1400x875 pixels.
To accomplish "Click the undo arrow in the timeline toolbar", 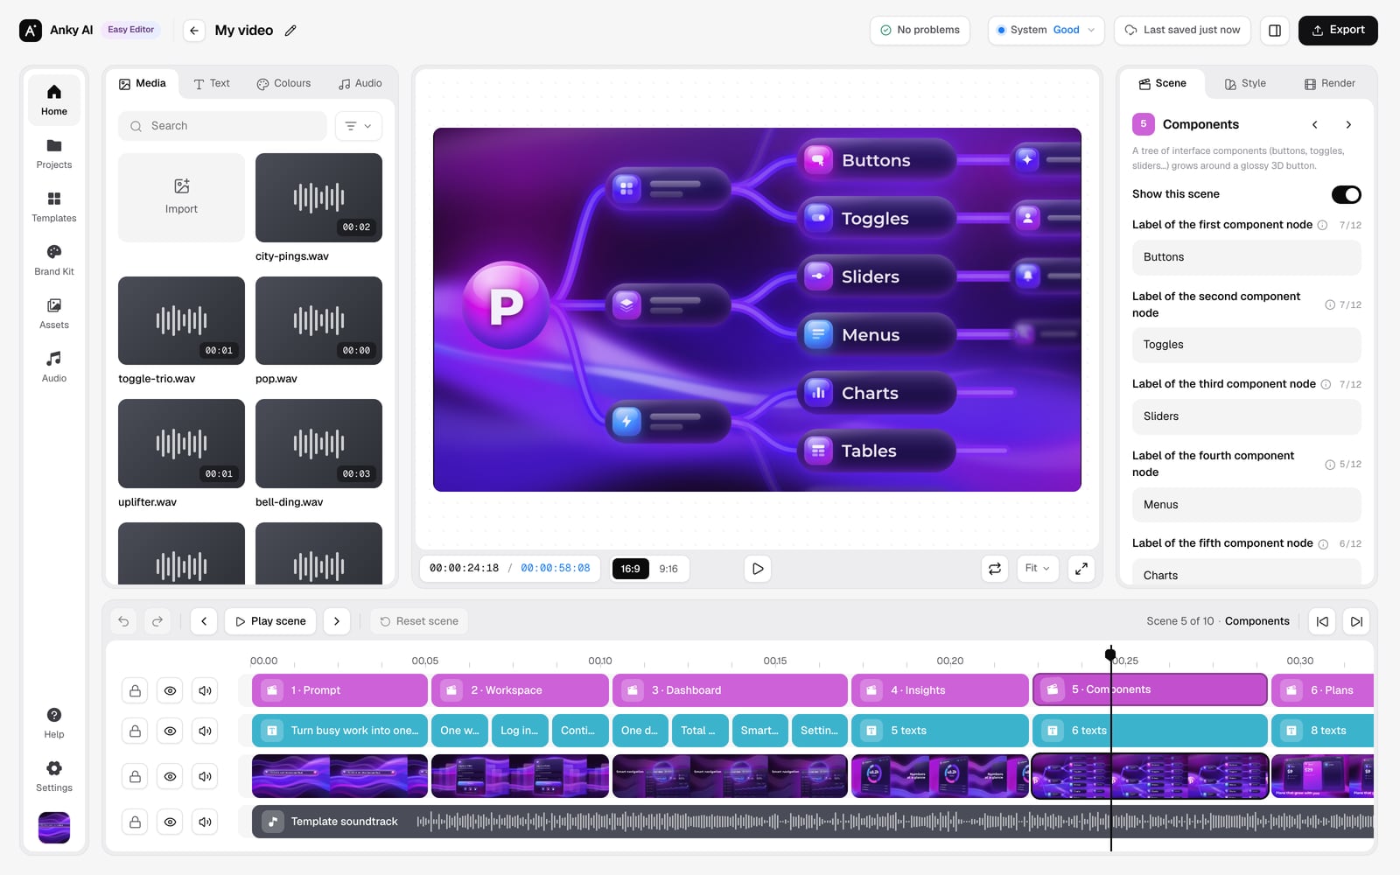I will tap(123, 621).
